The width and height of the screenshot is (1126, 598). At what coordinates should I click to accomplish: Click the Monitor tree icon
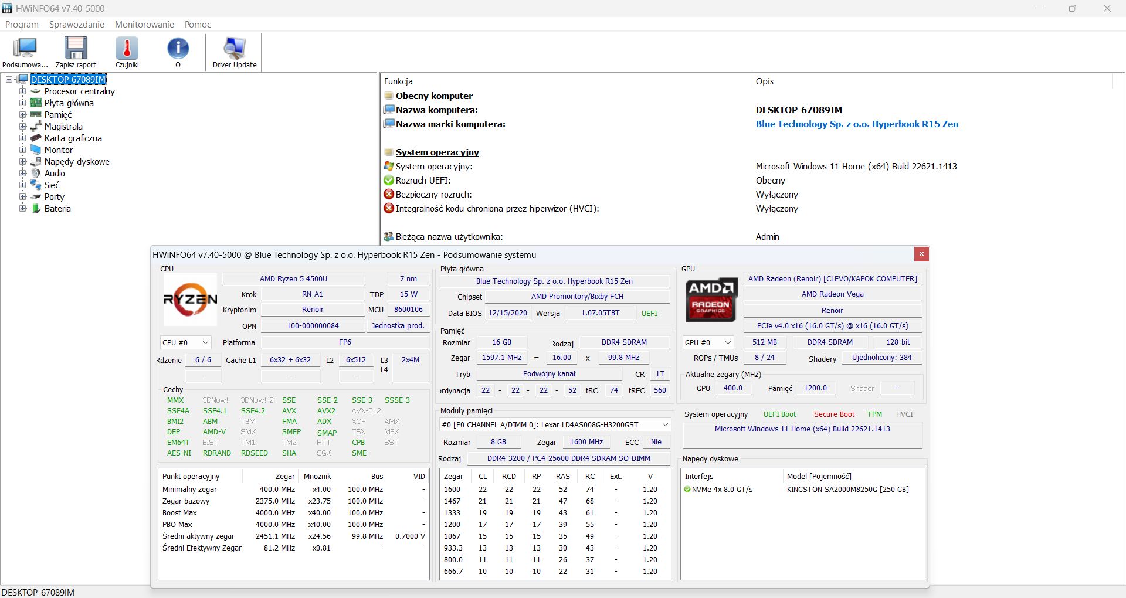pyautogui.click(x=36, y=150)
